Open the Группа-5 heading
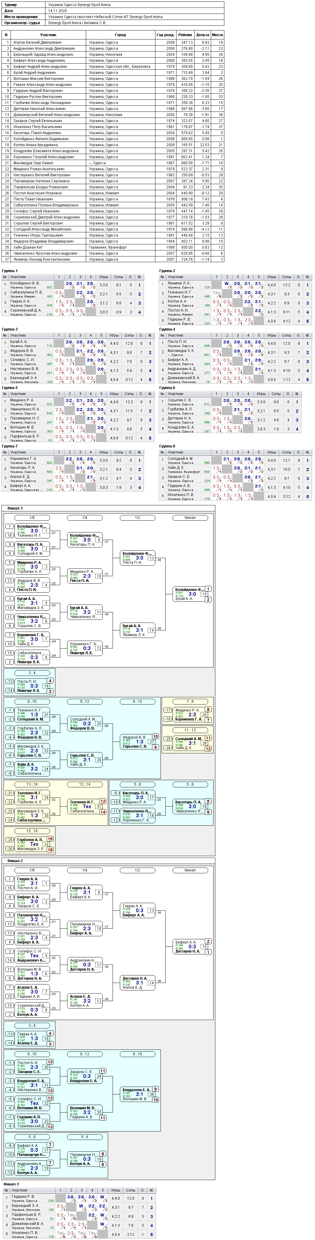Image resolution: width=315 pixels, height=1240 pixels. pos(10,388)
